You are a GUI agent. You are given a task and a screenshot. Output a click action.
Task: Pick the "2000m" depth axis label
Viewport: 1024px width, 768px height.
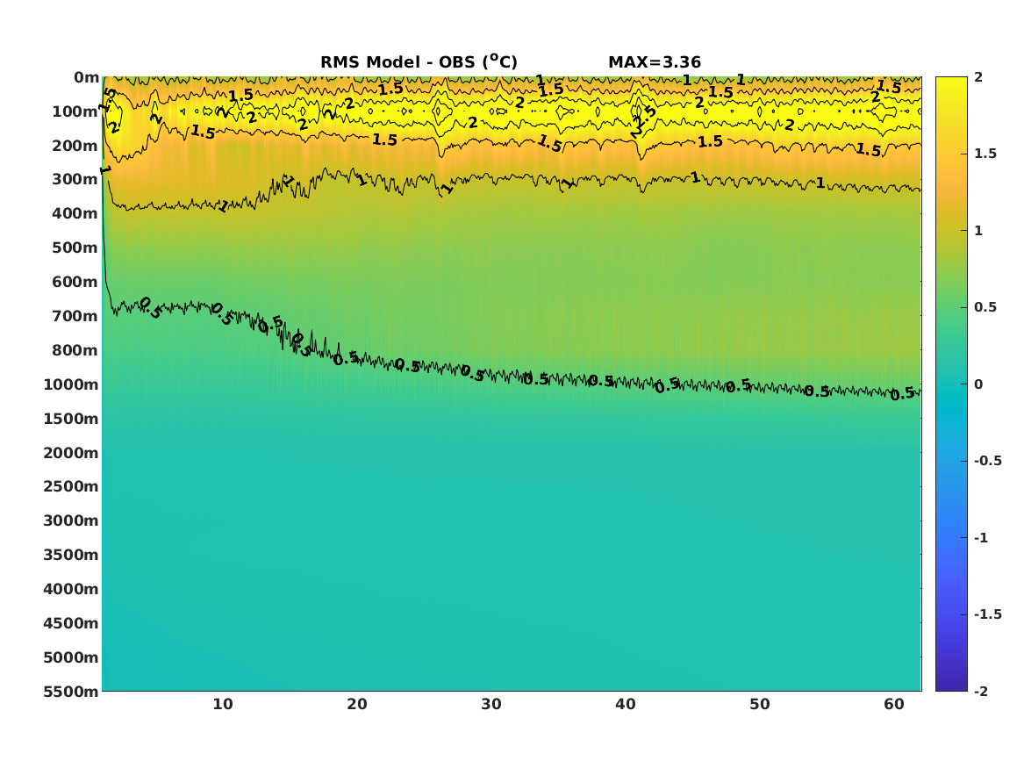pos(71,453)
